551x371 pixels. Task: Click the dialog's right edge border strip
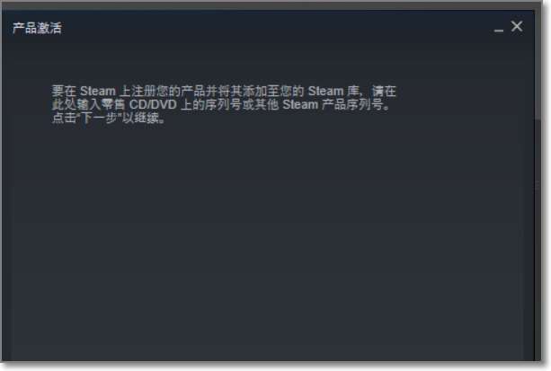coord(538,186)
